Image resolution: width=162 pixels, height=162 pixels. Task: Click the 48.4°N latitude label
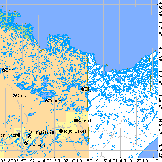click(x=160, y=29)
